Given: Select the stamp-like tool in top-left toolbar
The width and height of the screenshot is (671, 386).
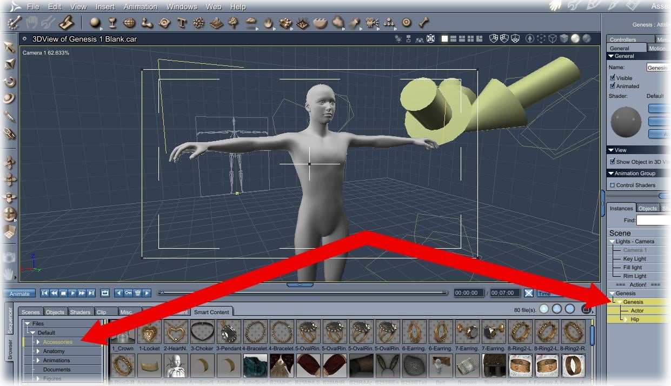Looking at the screenshot, I should 66,23.
